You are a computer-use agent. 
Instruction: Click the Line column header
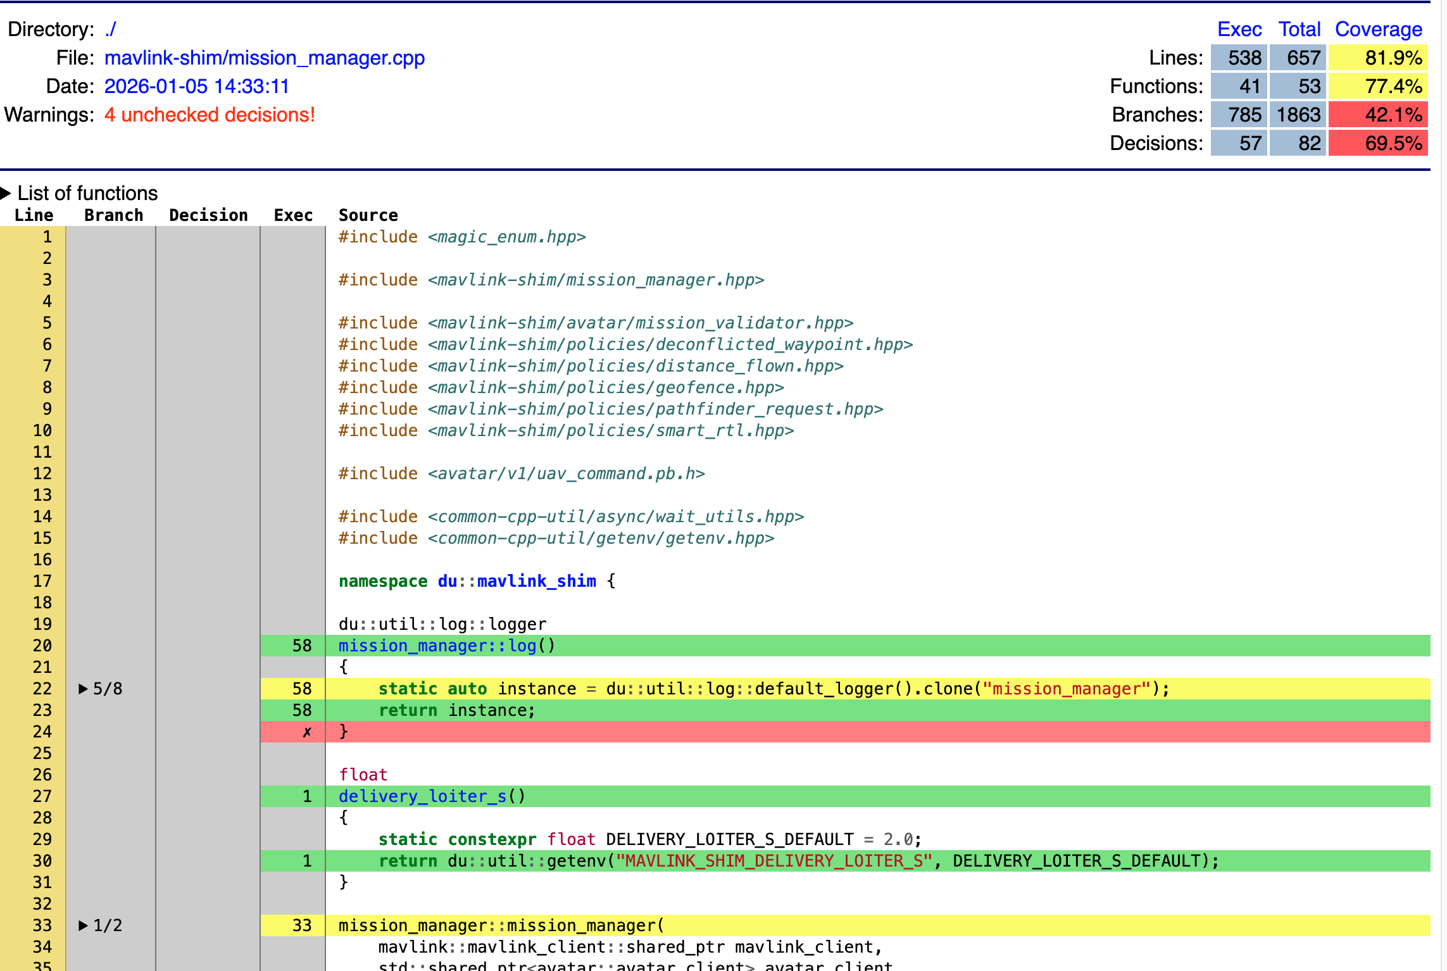[34, 215]
